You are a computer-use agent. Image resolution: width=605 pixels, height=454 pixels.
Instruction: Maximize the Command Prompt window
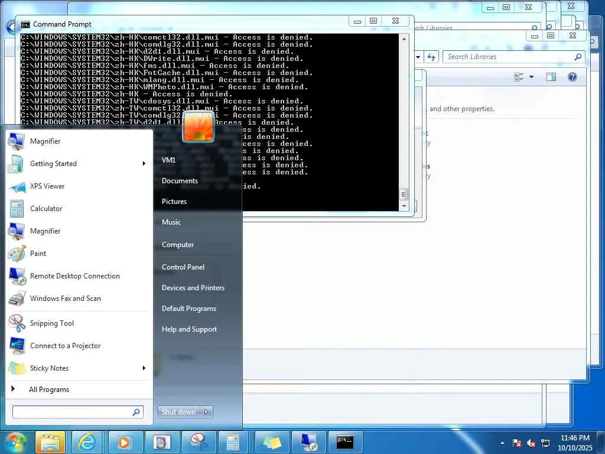373,21
